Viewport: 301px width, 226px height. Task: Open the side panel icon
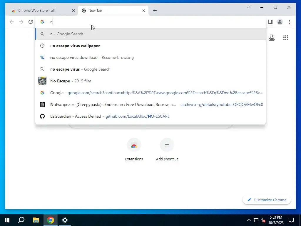click(x=270, y=22)
